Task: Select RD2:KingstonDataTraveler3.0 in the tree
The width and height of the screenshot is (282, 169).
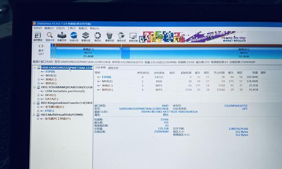Action: click(x=66, y=103)
